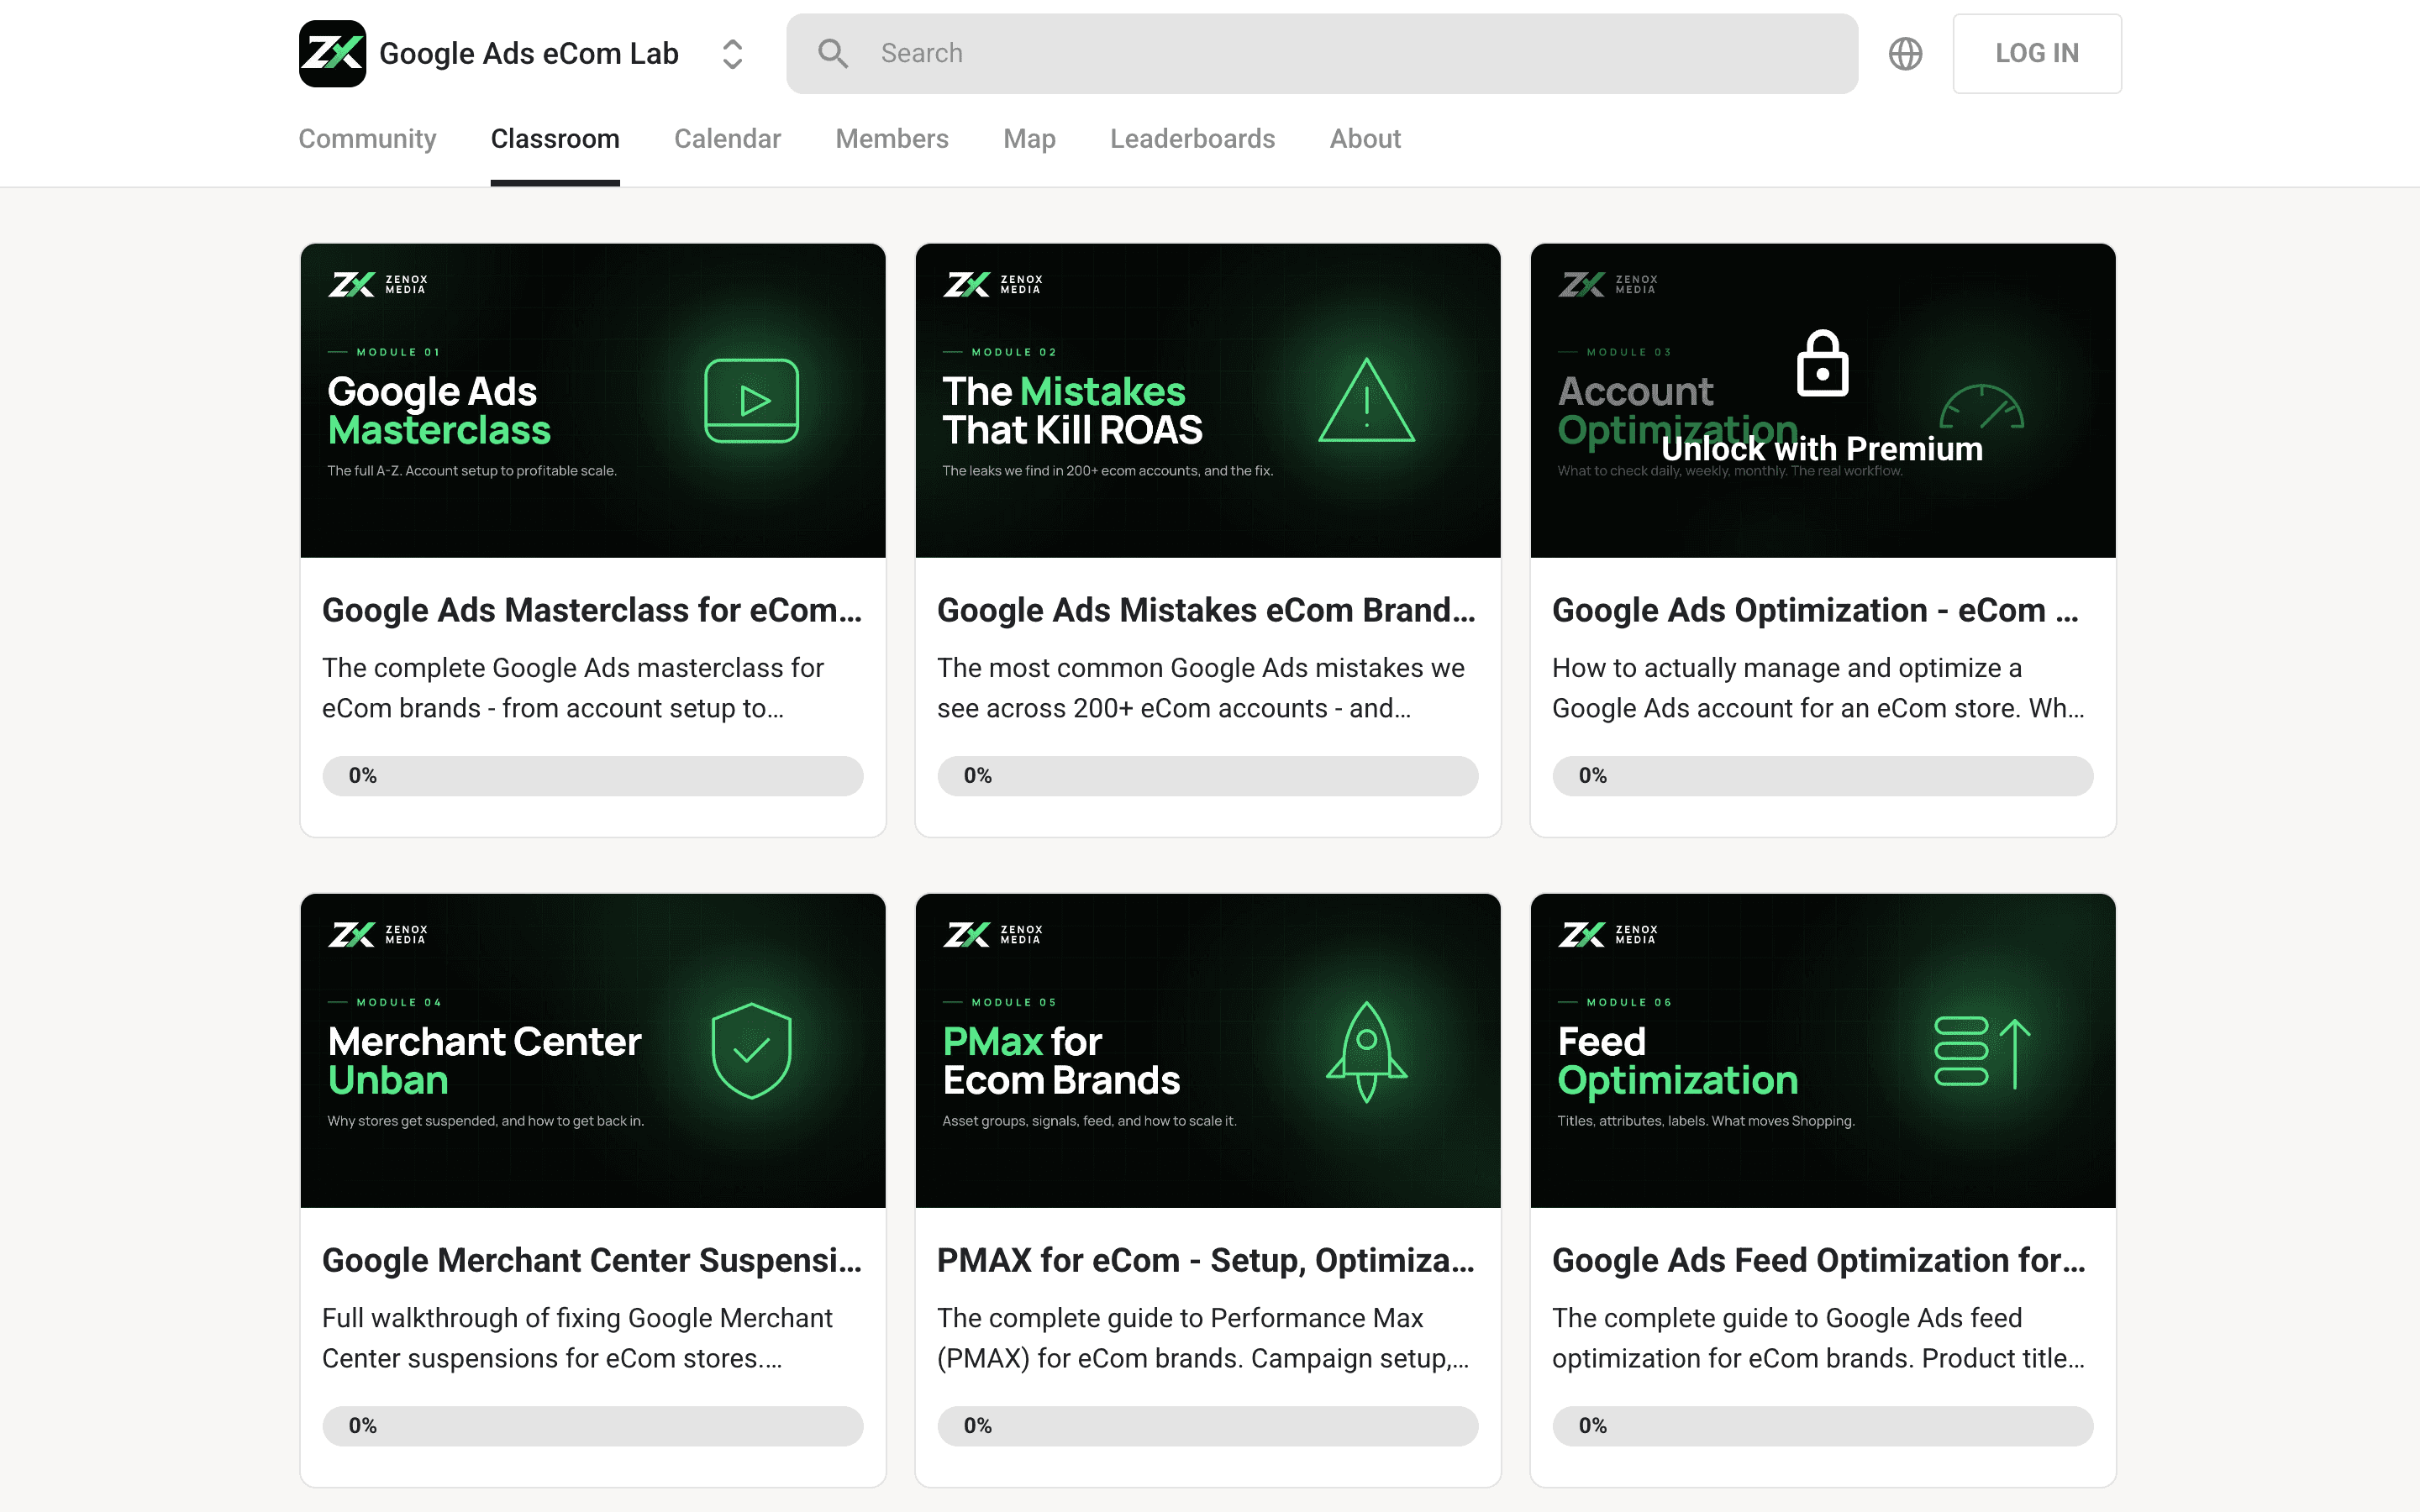Open the globe language selector
Image resolution: width=2420 pixels, height=1512 pixels.
click(x=1905, y=54)
